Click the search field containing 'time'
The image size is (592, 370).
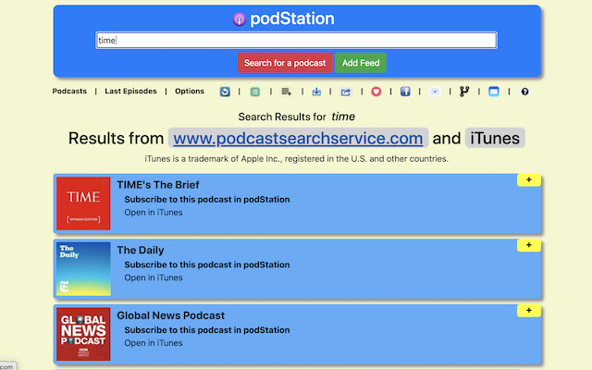[x=296, y=40]
